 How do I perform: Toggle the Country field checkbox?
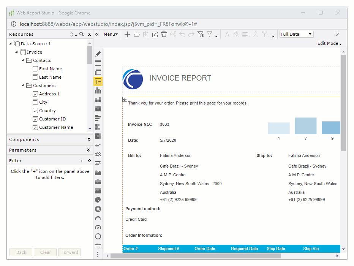pos(35,110)
